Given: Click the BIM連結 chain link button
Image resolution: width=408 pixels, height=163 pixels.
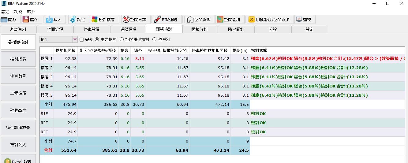Looking at the screenshot, I should tap(167, 20).
